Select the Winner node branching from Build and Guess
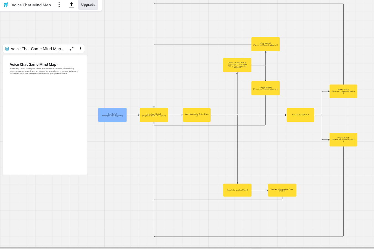Screen dimensions: 374x249 (343, 91)
